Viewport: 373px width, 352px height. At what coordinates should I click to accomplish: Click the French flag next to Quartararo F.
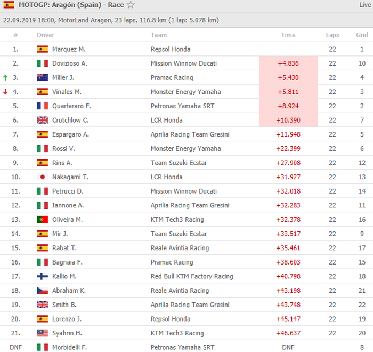(x=43, y=106)
